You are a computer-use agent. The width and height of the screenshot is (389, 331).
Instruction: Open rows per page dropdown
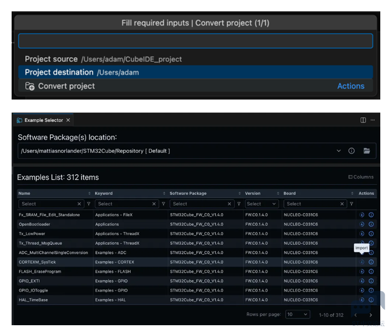click(298, 315)
